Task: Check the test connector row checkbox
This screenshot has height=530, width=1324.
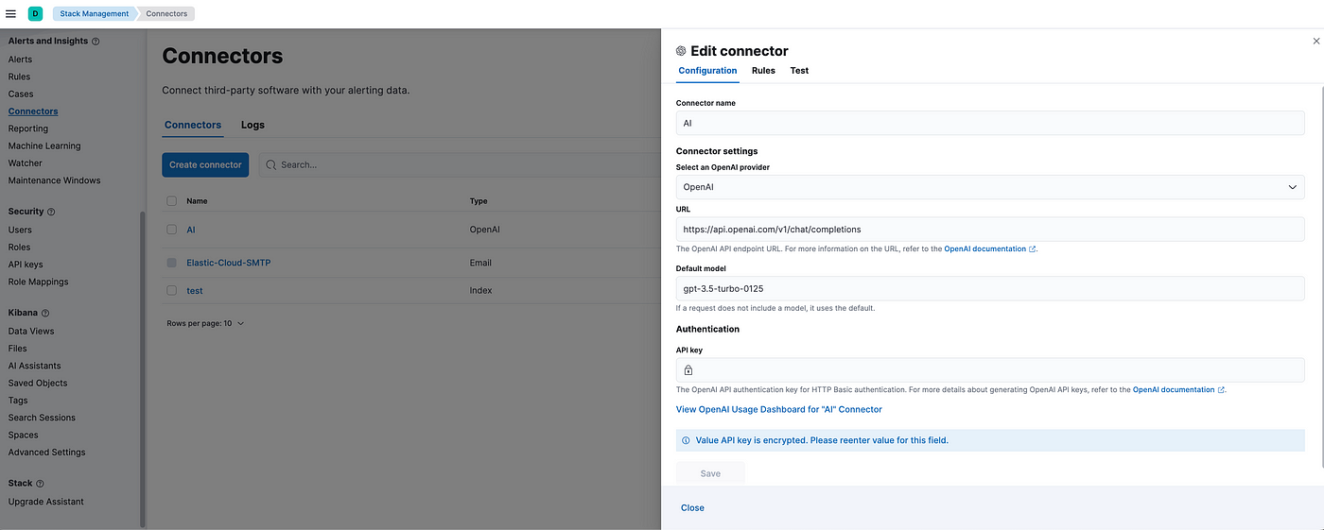Action: pyautogui.click(x=171, y=291)
